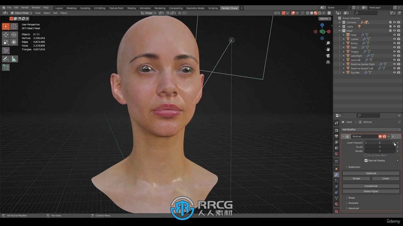Open the Render properties tab
403x226 pixels.
[x=336, y=130]
